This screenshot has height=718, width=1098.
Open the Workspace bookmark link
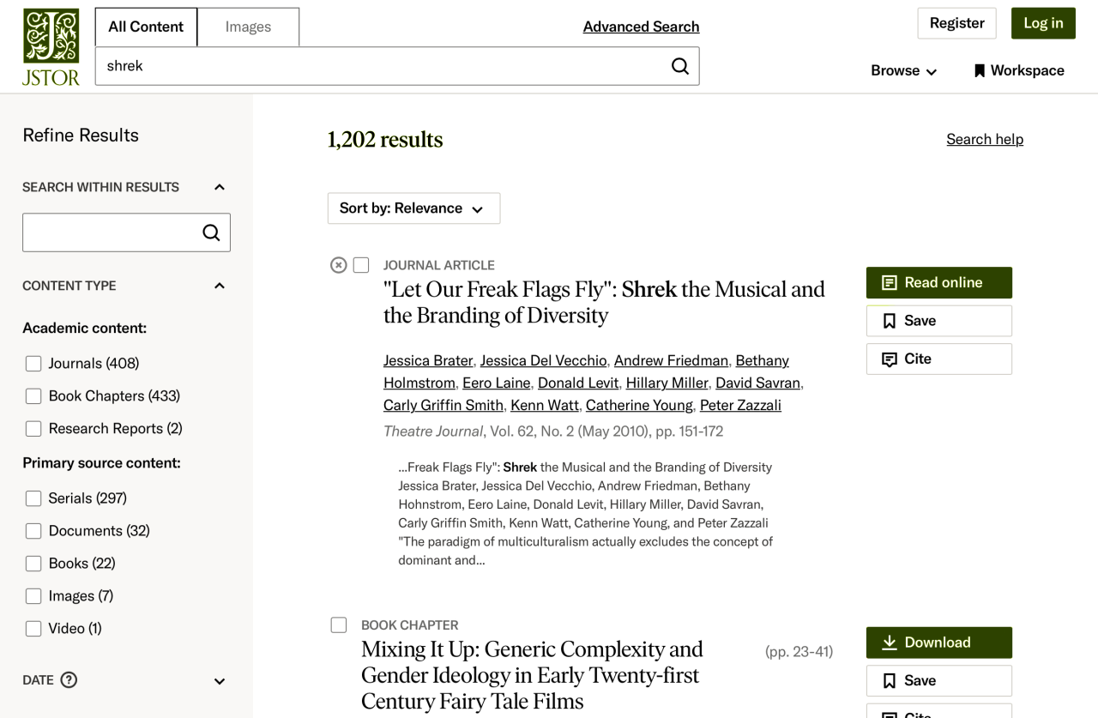(x=1019, y=70)
